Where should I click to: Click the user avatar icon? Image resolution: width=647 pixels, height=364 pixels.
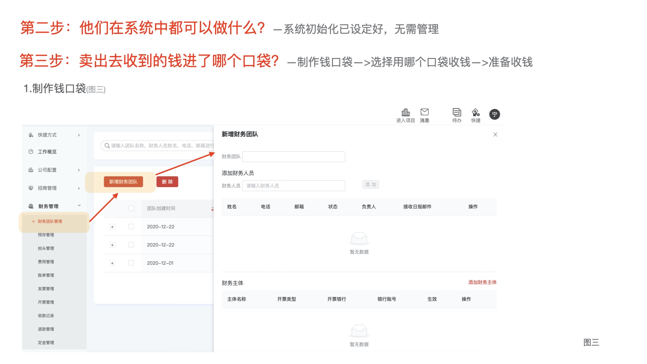point(494,114)
